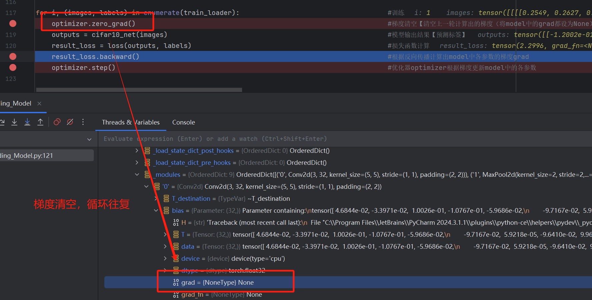This screenshot has width=592, height=300.
Task: Select grad_fn = None variable row
Action: coord(348,295)
